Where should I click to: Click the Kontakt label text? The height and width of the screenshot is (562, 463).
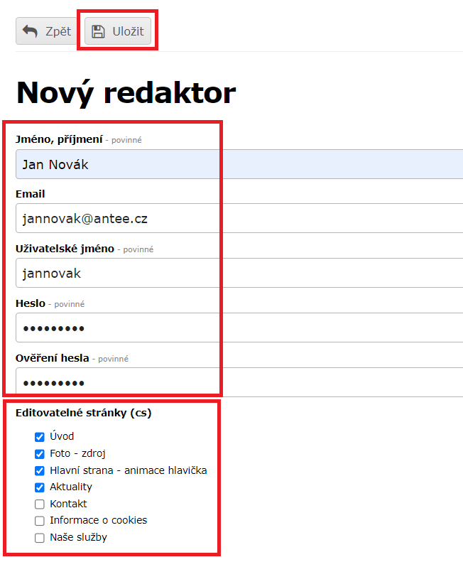pos(68,504)
